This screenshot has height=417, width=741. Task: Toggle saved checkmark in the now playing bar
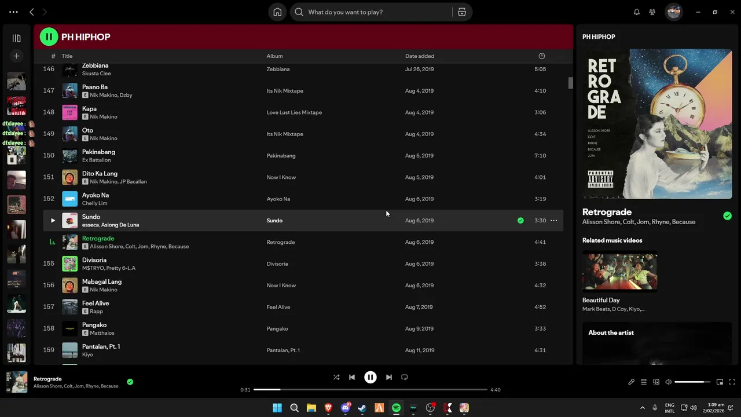pyautogui.click(x=130, y=382)
